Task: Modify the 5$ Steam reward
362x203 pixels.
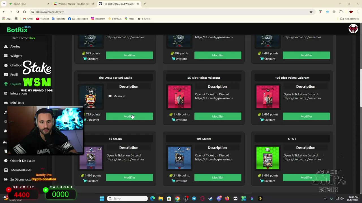Action: click(x=129, y=178)
